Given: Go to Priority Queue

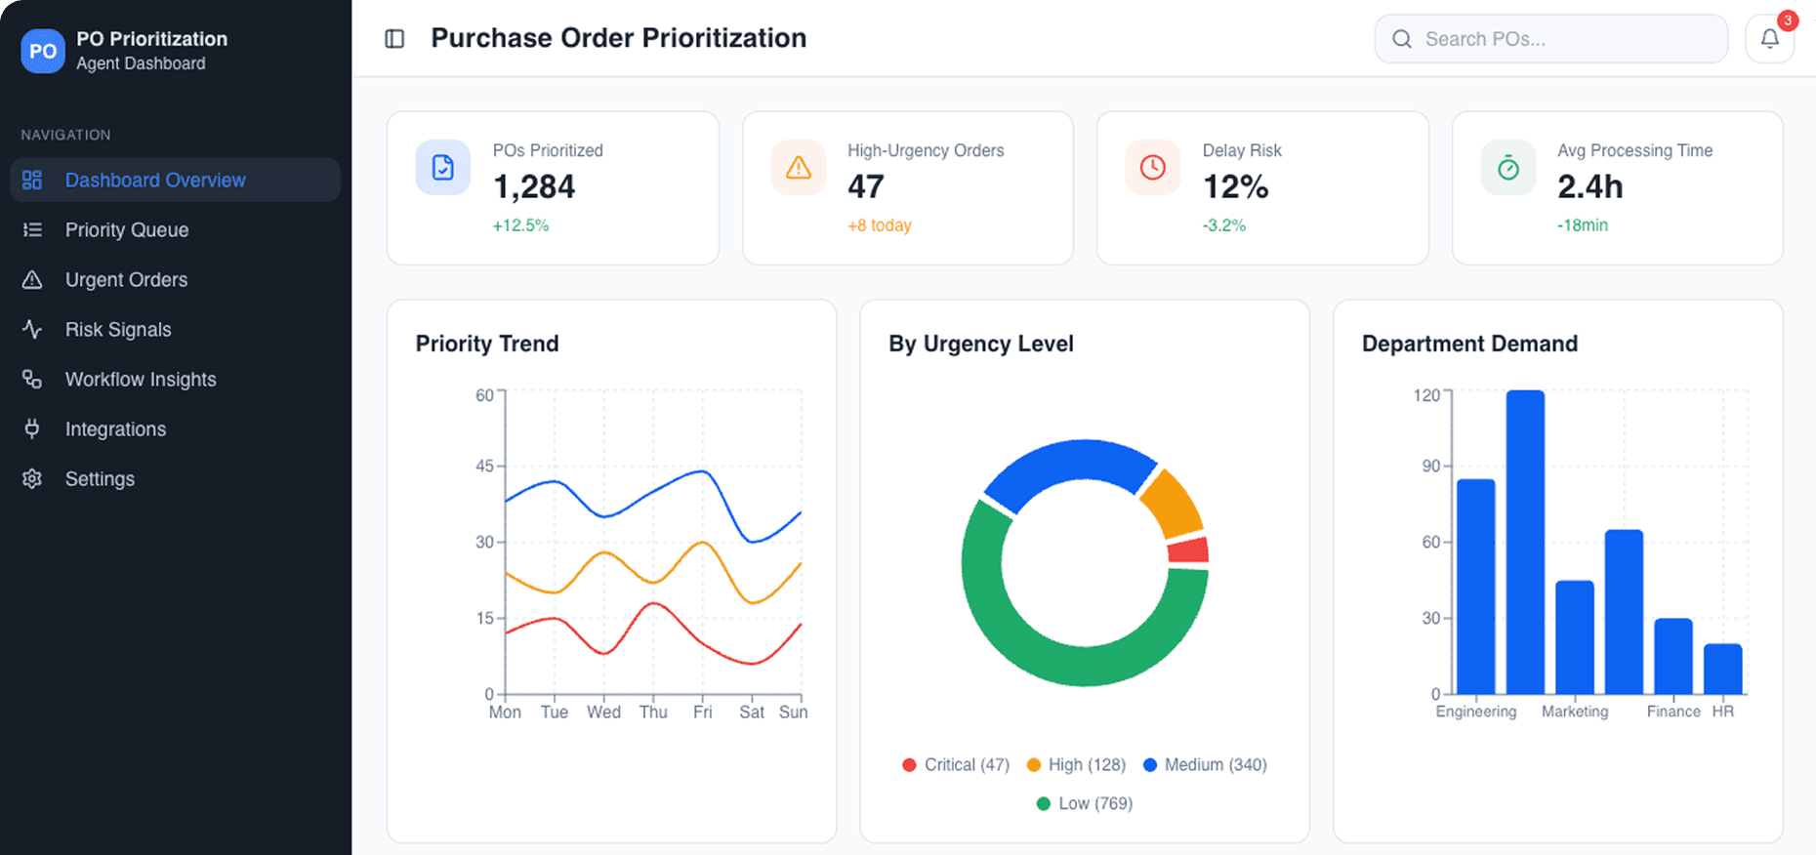Looking at the screenshot, I should pyautogui.click(x=175, y=229).
